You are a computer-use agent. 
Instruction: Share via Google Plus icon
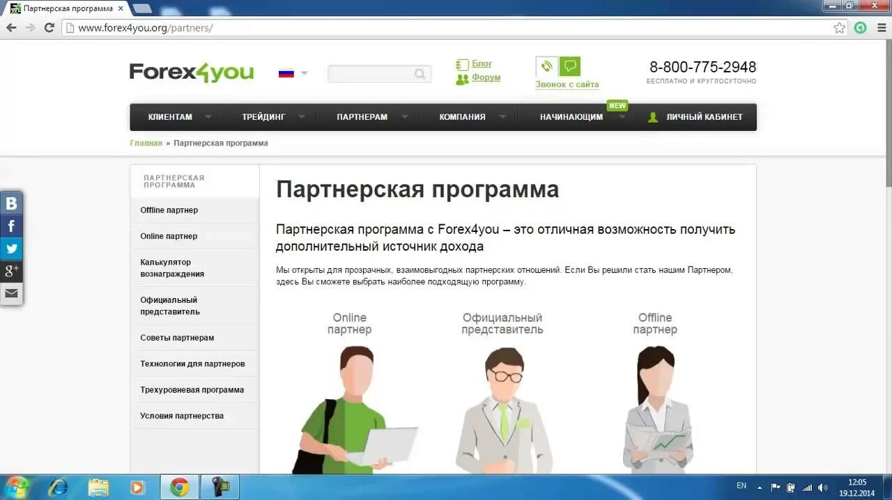11,271
